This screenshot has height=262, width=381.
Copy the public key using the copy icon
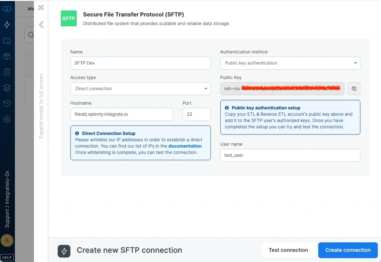pos(354,89)
